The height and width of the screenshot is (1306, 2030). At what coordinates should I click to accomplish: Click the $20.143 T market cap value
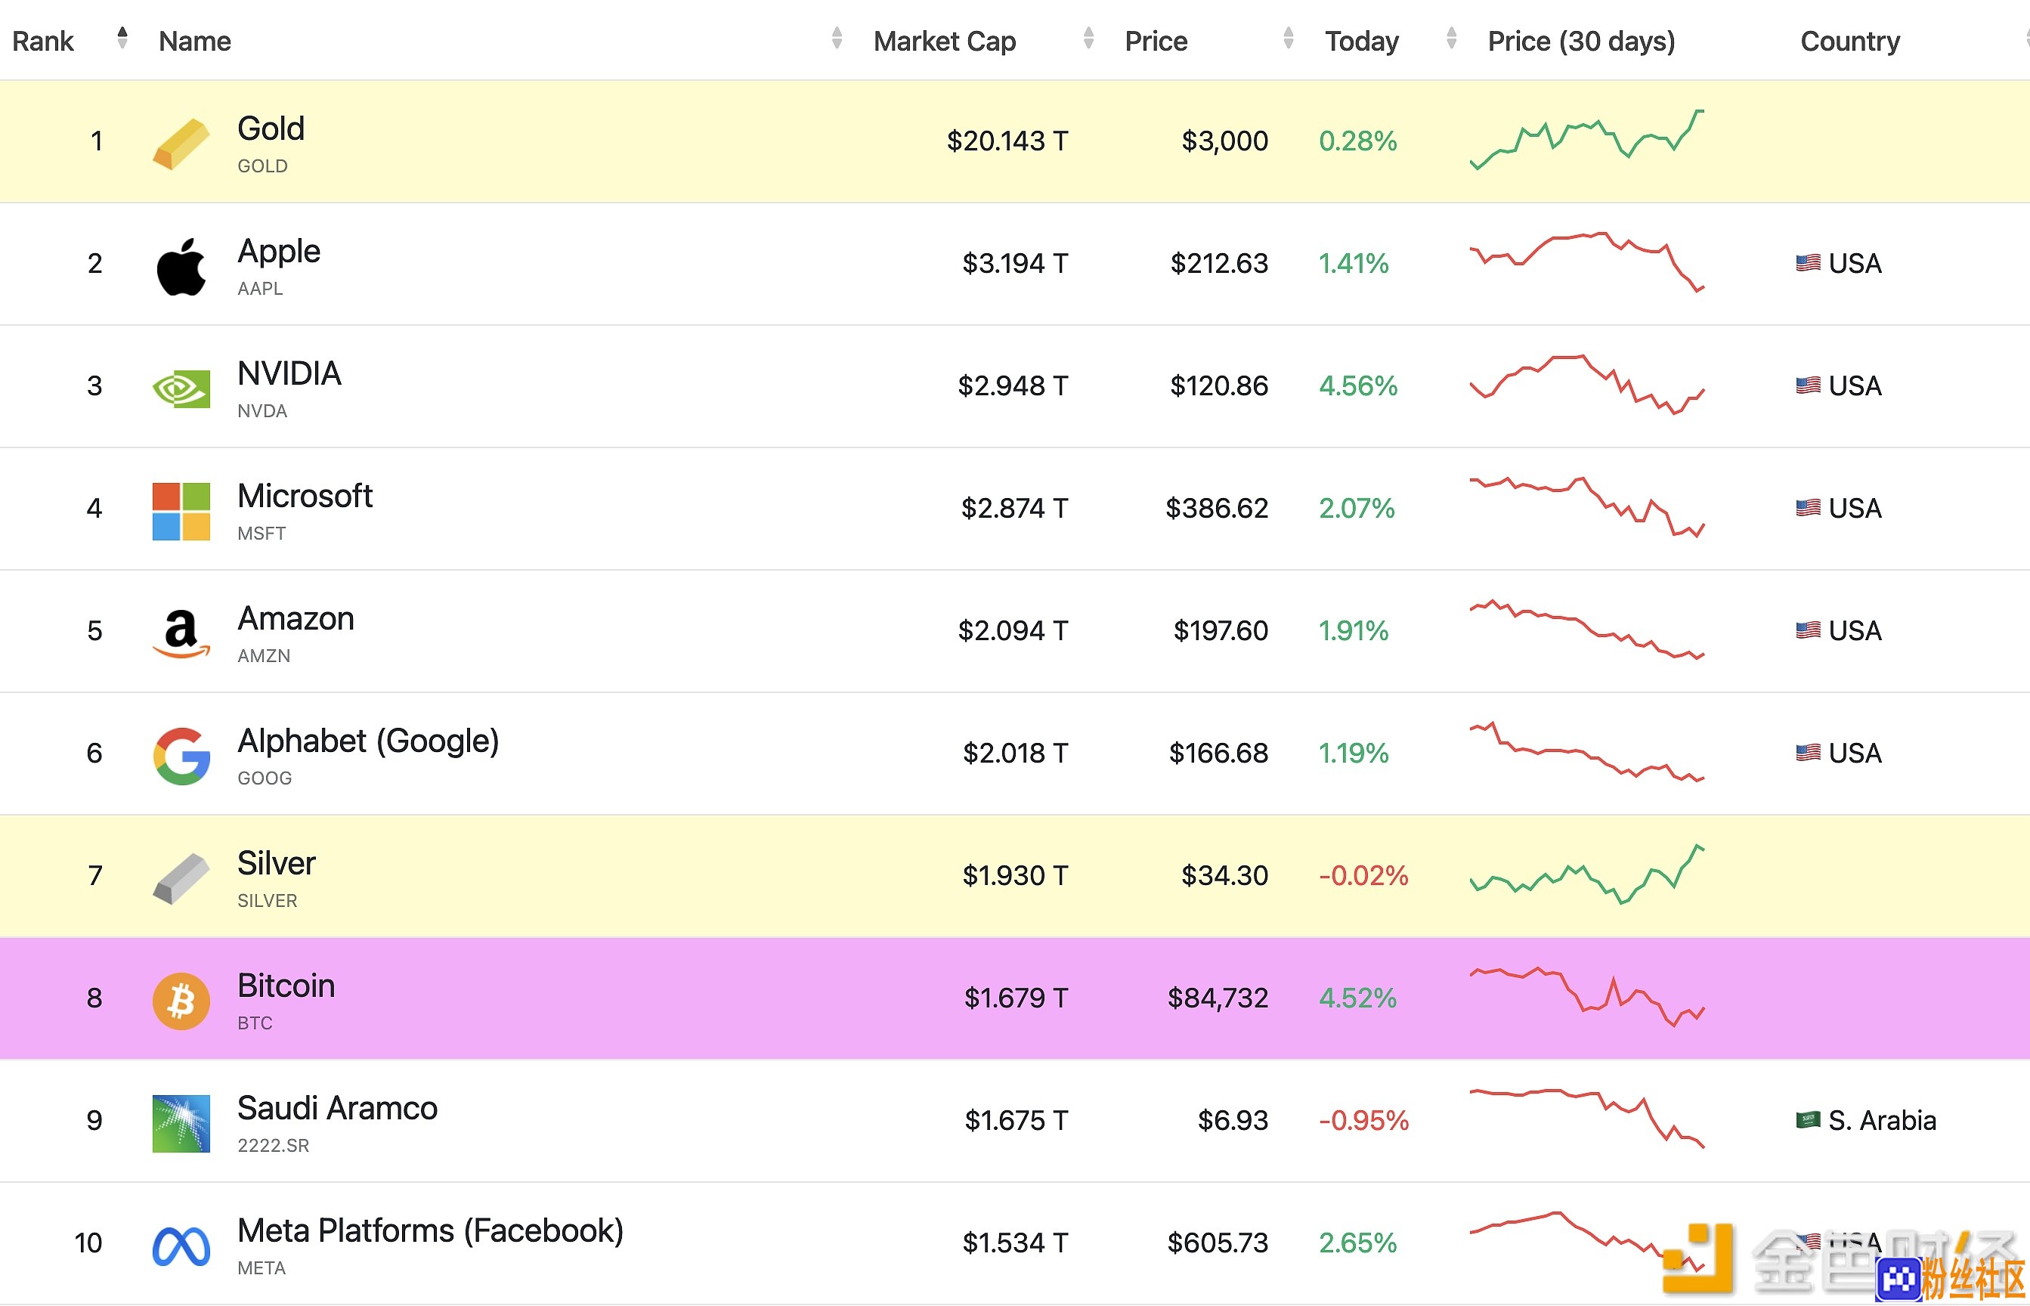pos(1007,141)
